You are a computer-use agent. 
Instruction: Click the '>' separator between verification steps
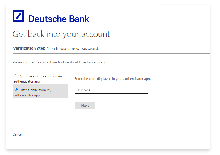click(x=51, y=49)
